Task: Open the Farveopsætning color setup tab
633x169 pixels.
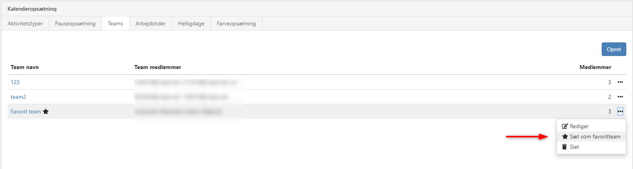Action: (x=236, y=23)
